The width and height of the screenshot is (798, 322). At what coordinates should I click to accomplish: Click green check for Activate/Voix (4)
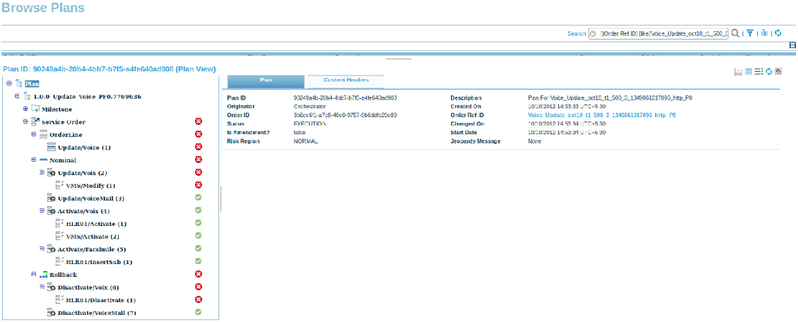coord(199,210)
